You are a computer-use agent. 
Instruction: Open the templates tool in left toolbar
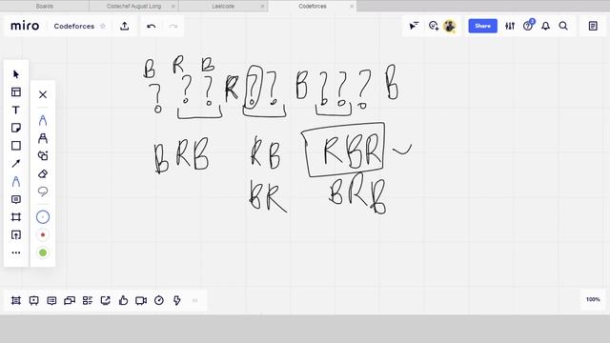pos(16,92)
